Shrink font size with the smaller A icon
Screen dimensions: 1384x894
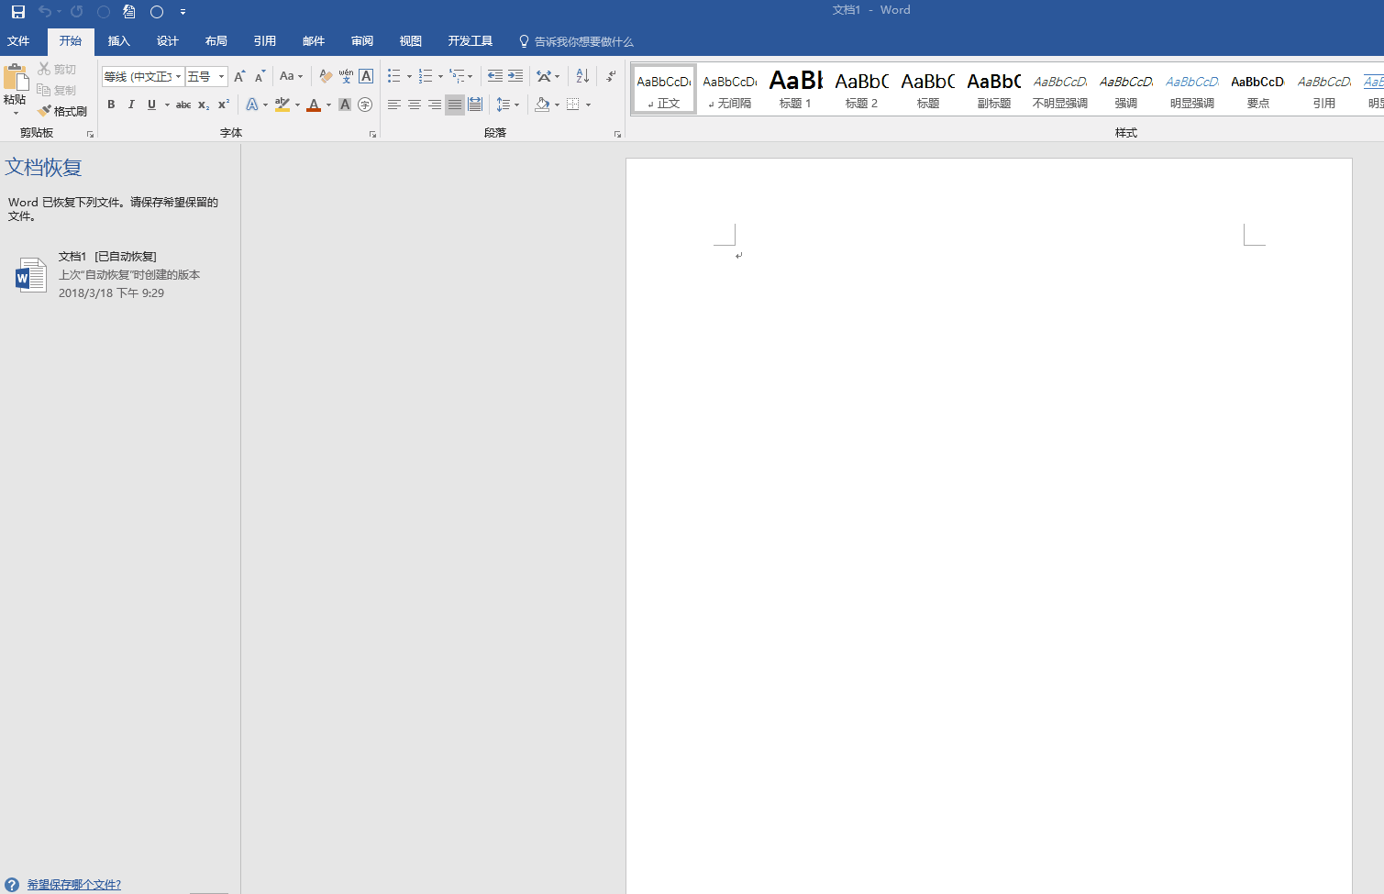click(260, 76)
